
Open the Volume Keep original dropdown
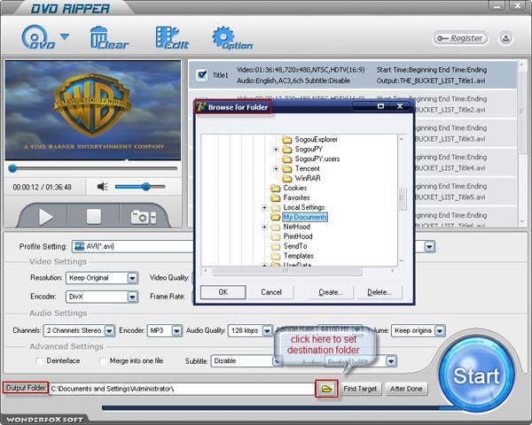418,330
